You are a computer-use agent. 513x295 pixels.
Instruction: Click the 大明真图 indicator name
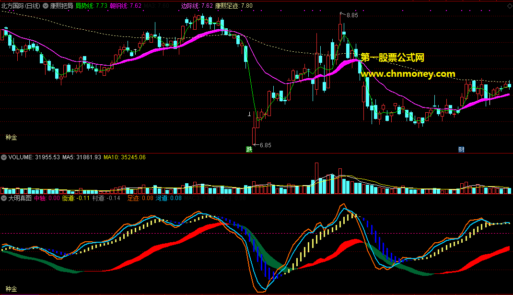[x=20, y=198]
